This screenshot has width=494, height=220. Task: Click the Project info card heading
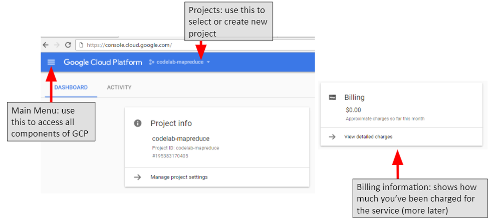pos(171,123)
